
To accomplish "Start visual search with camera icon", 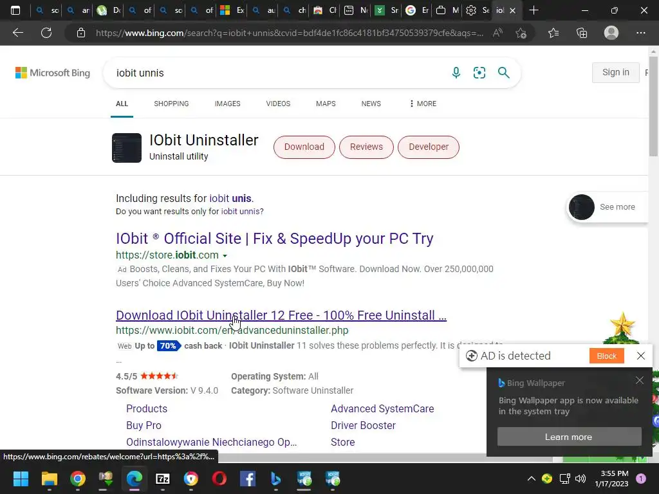I will [x=479, y=73].
